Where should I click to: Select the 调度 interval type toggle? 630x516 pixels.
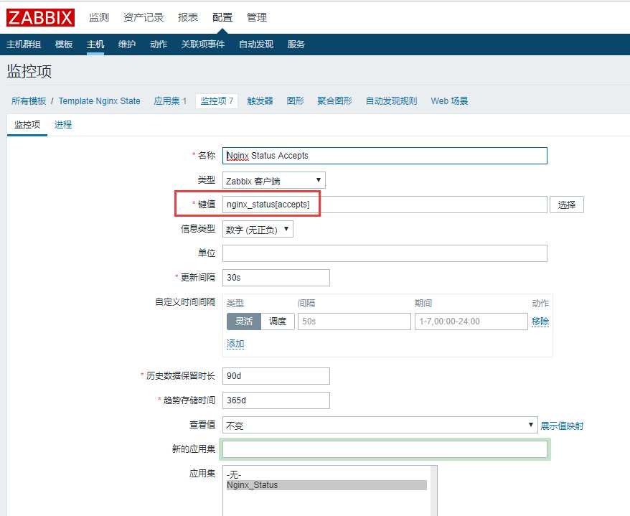coord(278,322)
